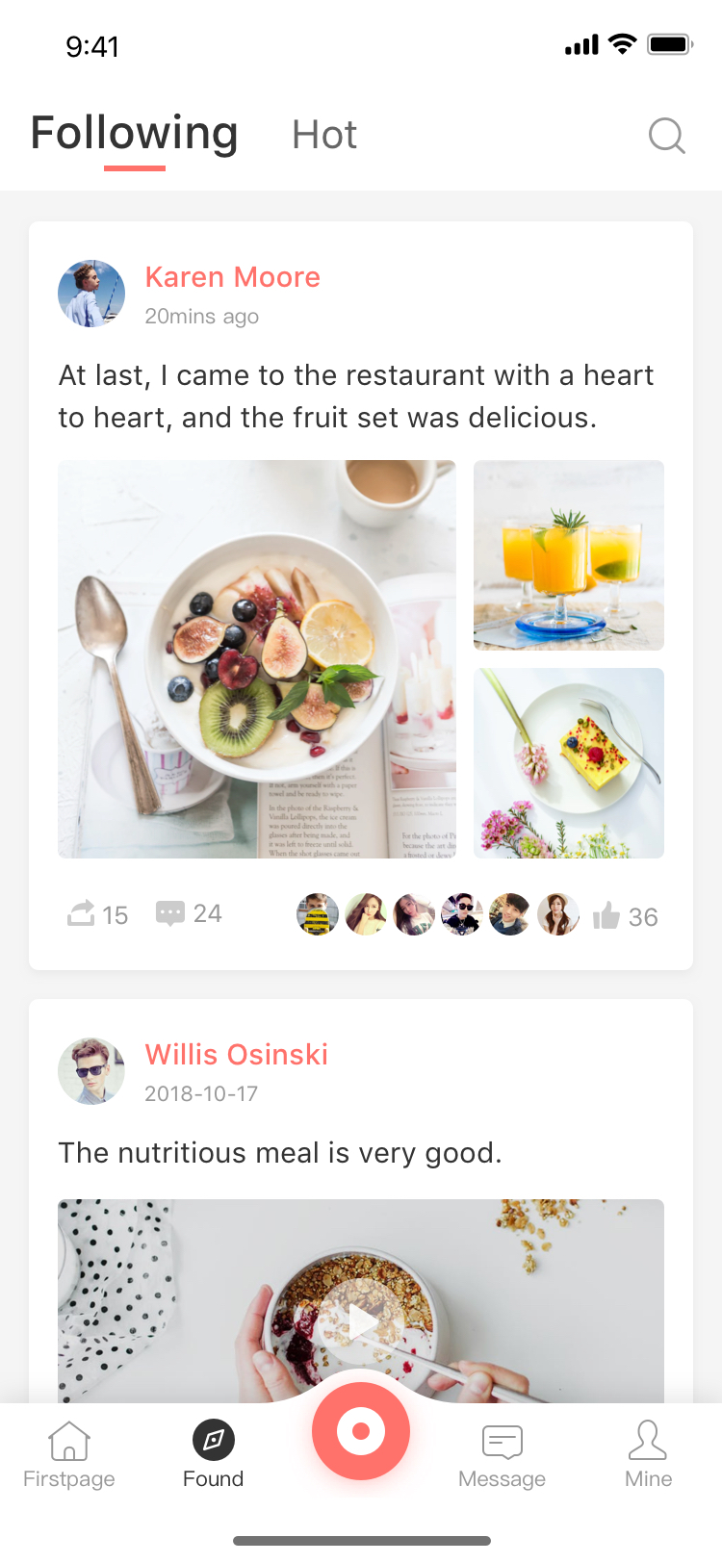Open Karen Moore's profile name link
Viewport: 722px width, 1563px height.
tap(233, 277)
